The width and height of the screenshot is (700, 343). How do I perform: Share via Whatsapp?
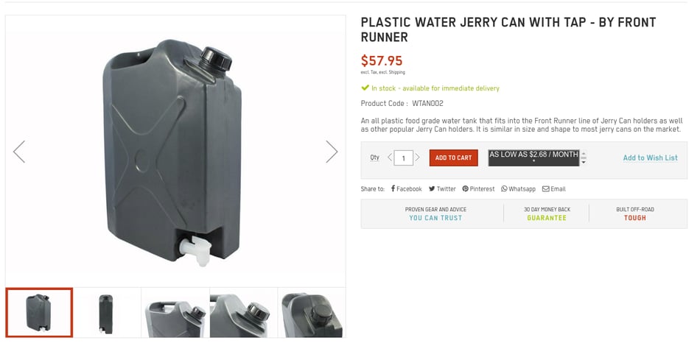pos(518,189)
